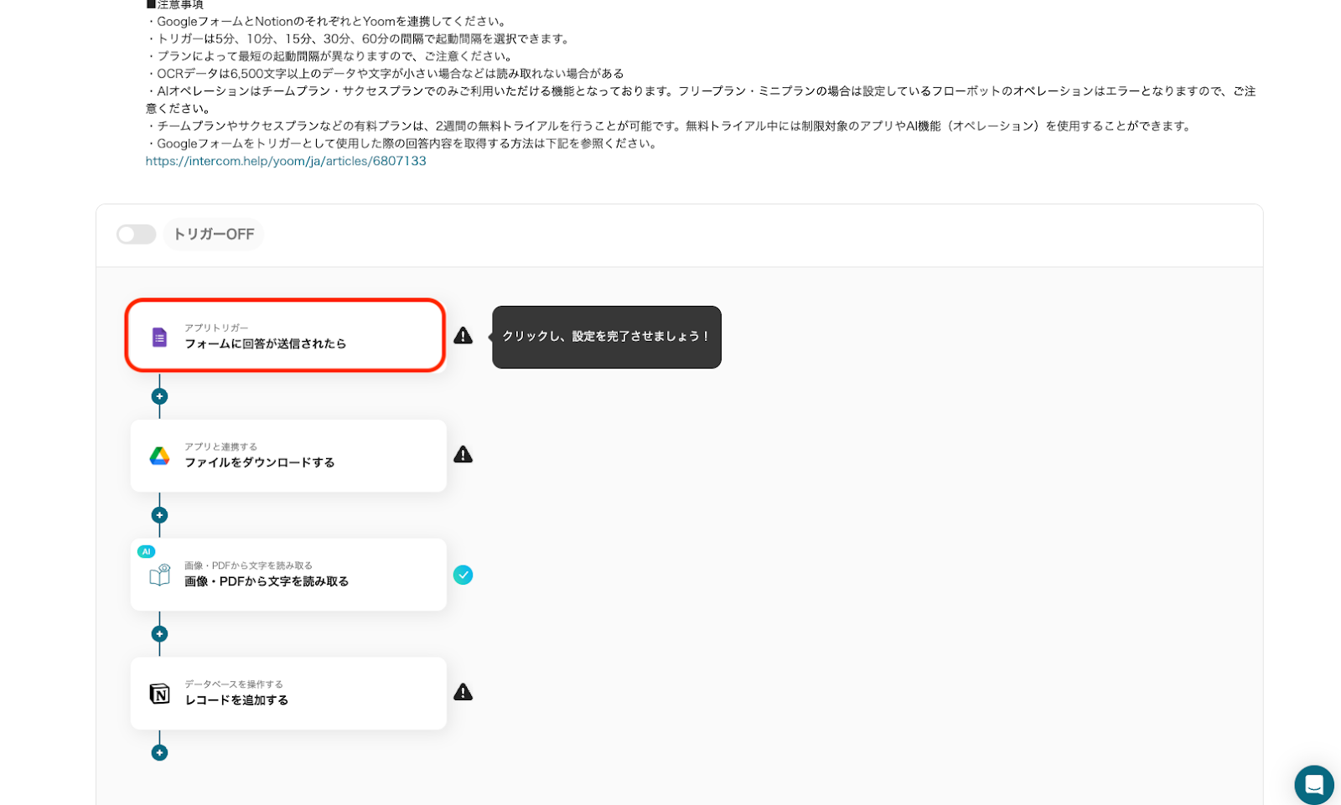Viewport: 1341px width, 805px height.
Task: Click warning icon beside レコードを追加する
Action: click(x=463, y=693)
